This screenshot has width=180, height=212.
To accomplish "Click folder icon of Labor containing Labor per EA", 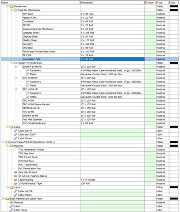I will [11, 187].
